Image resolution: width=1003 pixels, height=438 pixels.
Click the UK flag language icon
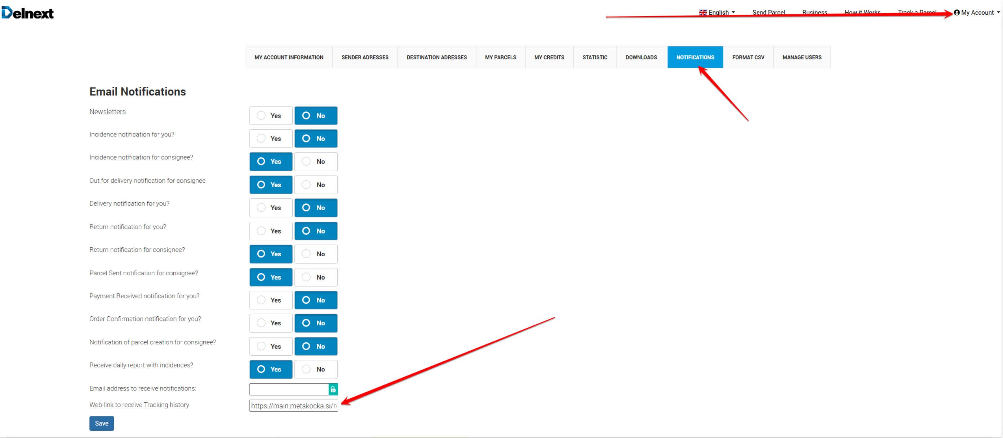point(703,13)
